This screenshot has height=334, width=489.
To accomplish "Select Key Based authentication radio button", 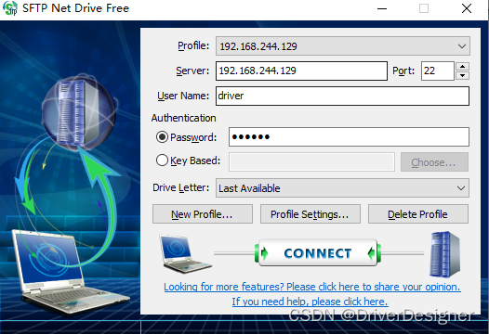I will point(162,161).
